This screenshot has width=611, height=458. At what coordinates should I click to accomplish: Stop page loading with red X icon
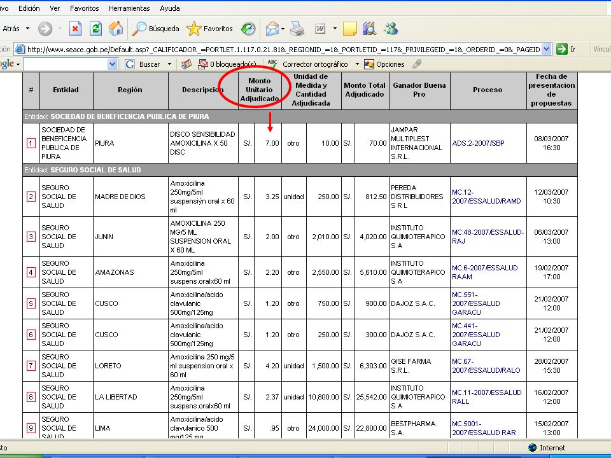[x=75, y=29]
